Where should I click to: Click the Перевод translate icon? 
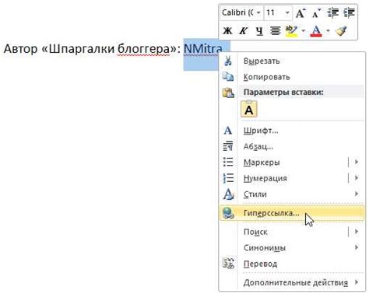click(x=228, y=264)
